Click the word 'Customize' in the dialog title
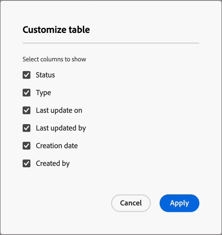 tap(43, 30)
